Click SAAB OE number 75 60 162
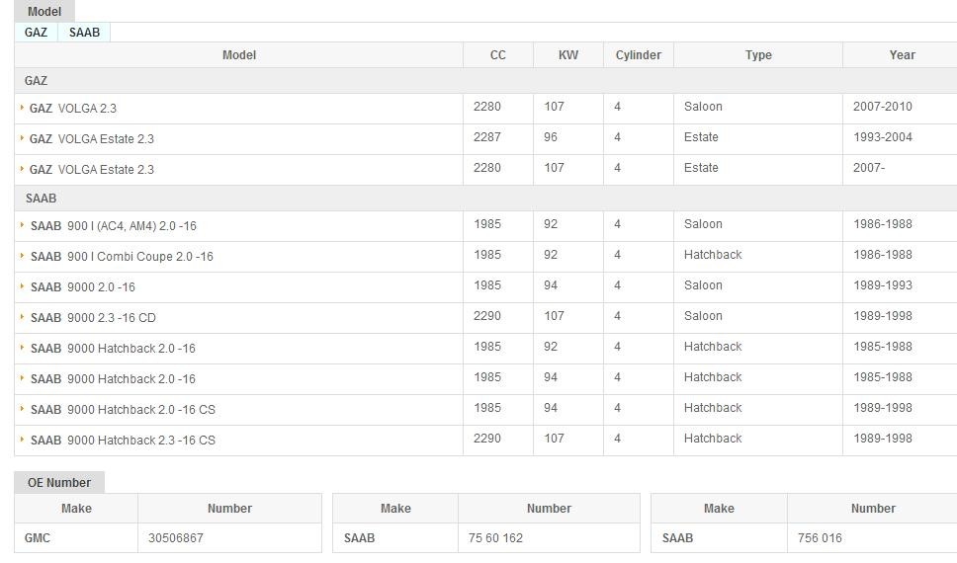 tap(495, 538)
